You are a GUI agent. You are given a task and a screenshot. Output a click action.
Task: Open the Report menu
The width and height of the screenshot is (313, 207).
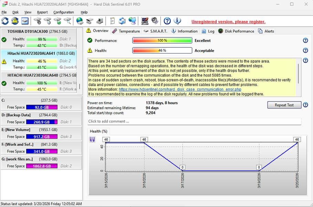pos(42,12)
